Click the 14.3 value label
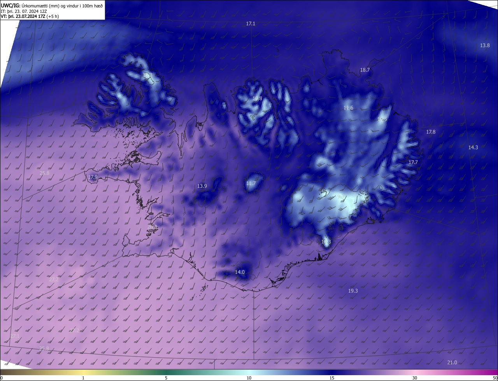Screen dimensions: 498x381 tap(473, 147)
